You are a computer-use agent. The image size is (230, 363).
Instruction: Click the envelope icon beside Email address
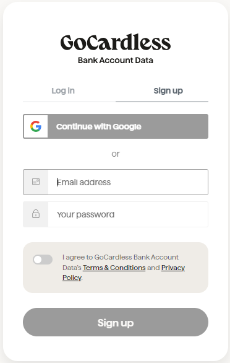pos(36,181)
